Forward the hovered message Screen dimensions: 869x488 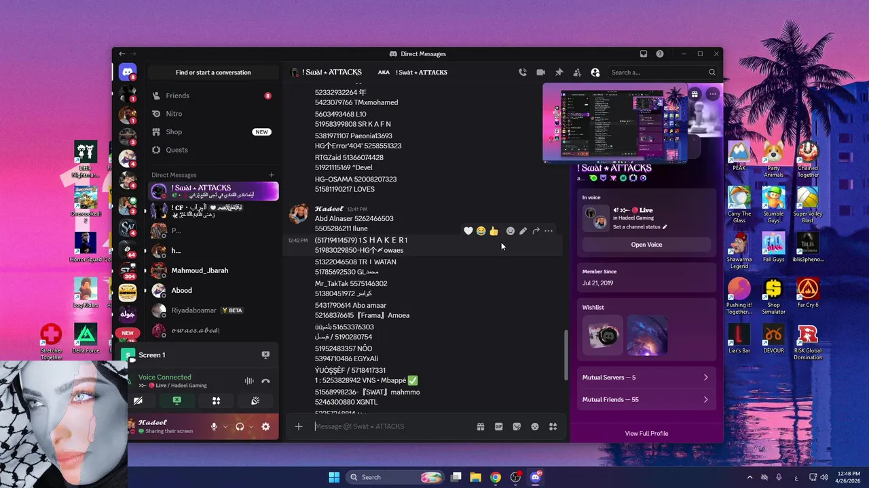click(x=536, y=231)
